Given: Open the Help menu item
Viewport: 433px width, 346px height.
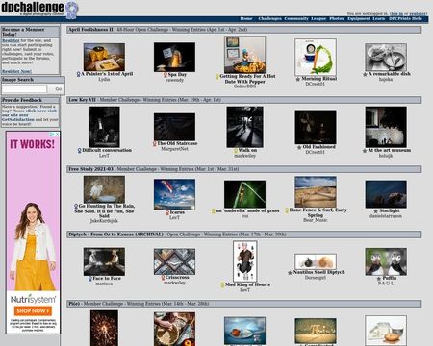Looking at the screenshot, I should click(x=417, y=19).
